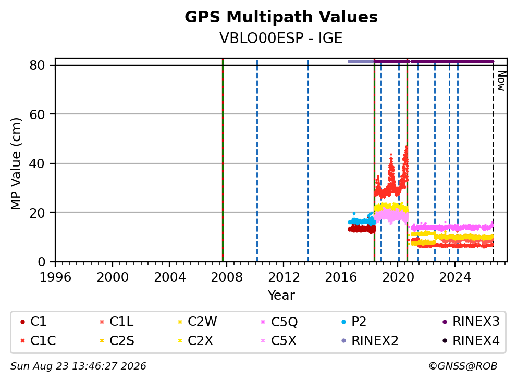Screen dimensions: 517x382
Task: Click the x-axis tick label '2016'
Action: tap(341, 277)
